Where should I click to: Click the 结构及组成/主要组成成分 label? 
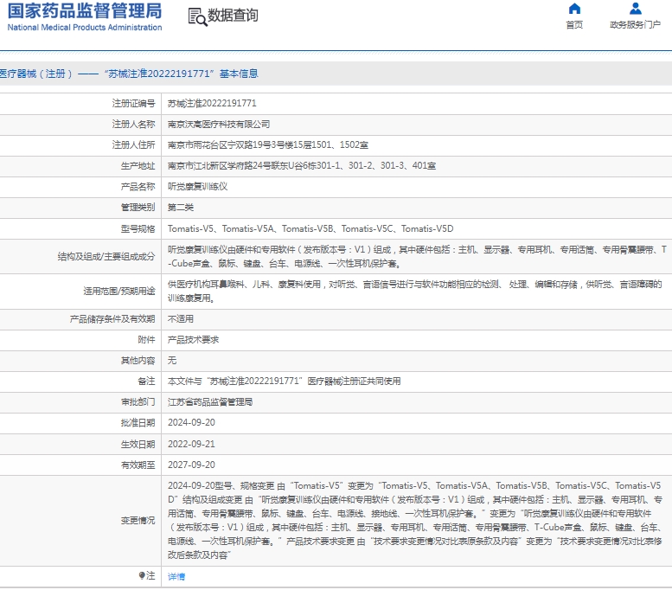(x=106, y=257)
